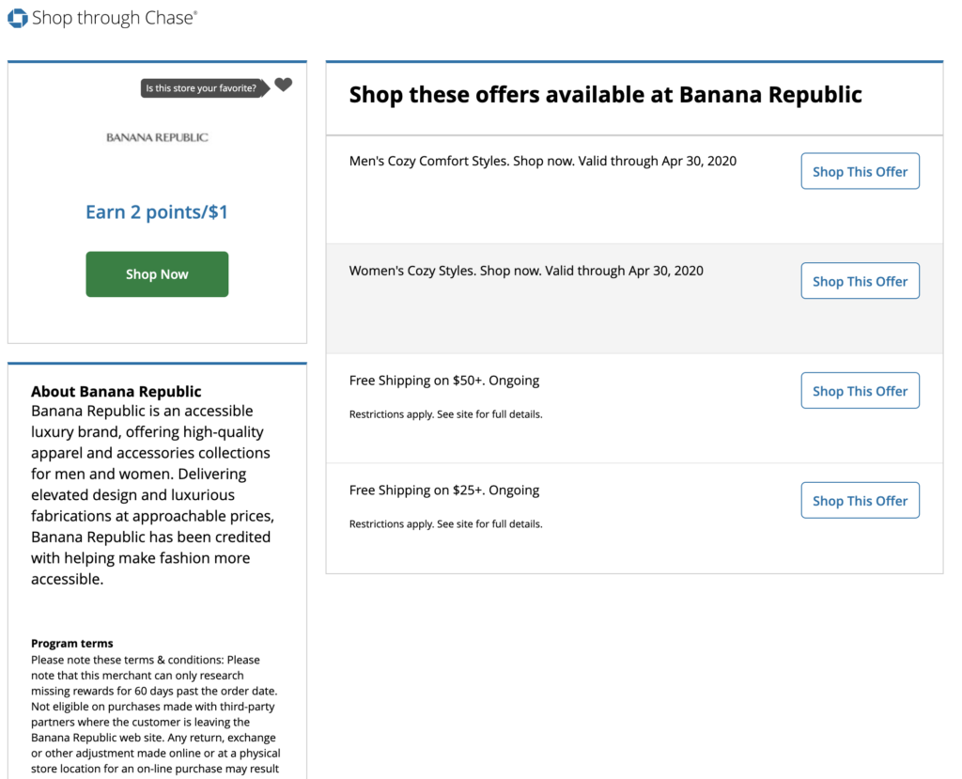Image resolution: width=962 pixels, height=779 pixels.
Task: Shop the Free Shipping on $50+ offer
Action: pyautogui.click(x=860, y=391)
